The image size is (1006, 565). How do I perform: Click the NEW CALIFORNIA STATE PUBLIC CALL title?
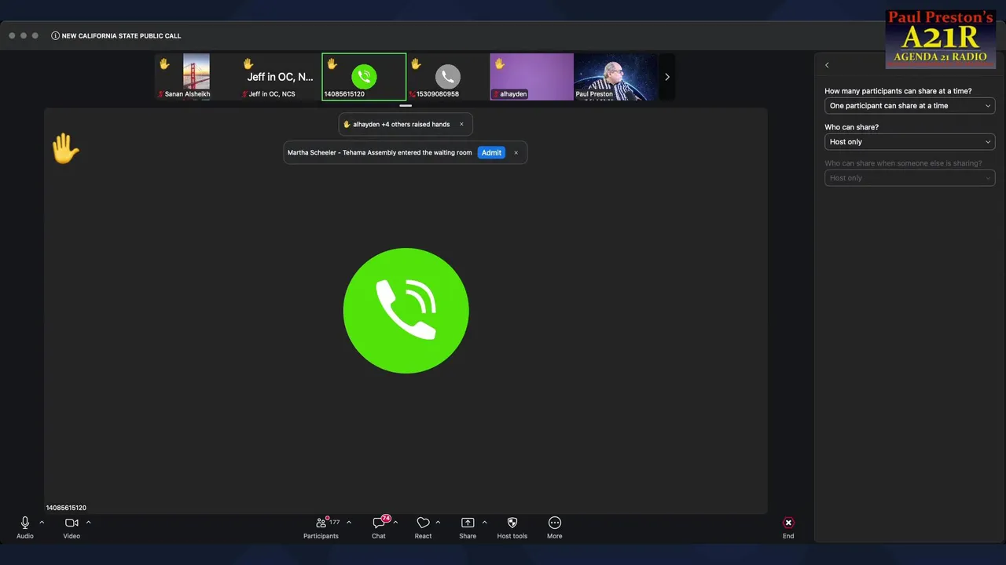(121, 36)
